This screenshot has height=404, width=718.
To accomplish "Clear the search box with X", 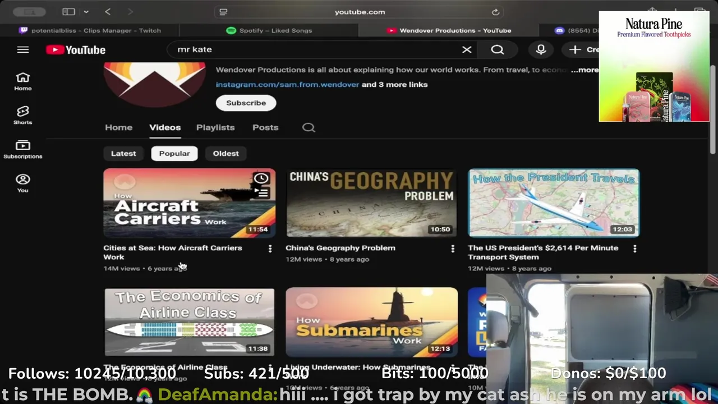I will pos(467,50).
